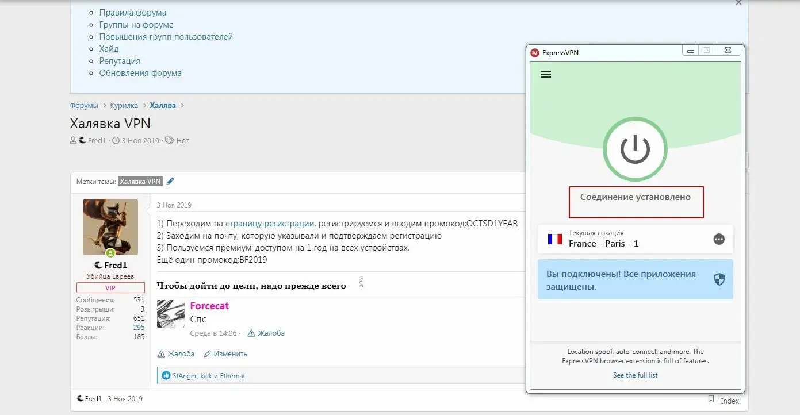
Task: Go to Халява breadcrumb
Action: click(163, 106)
